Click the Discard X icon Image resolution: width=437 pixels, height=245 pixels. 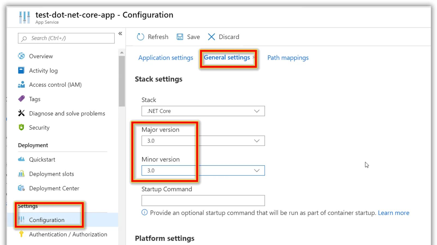[211, 37]
